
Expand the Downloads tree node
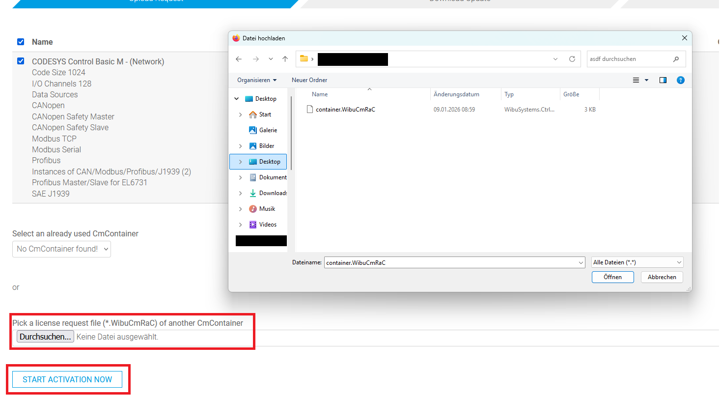pos(240,193)
